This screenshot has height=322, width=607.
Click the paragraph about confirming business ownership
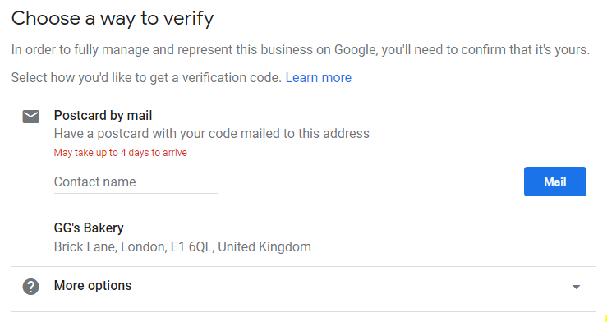301,50
